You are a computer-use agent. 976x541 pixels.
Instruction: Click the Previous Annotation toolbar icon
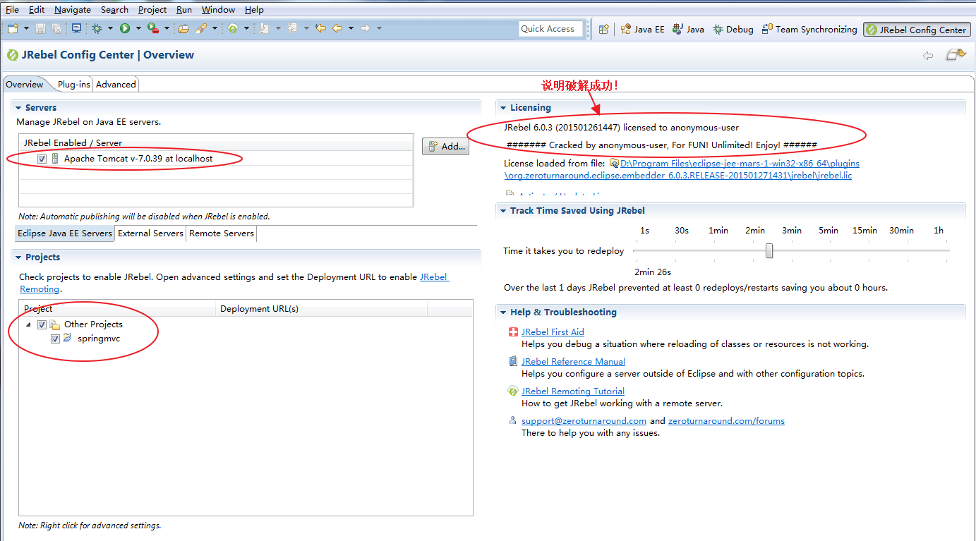click(x=292, y=28)
